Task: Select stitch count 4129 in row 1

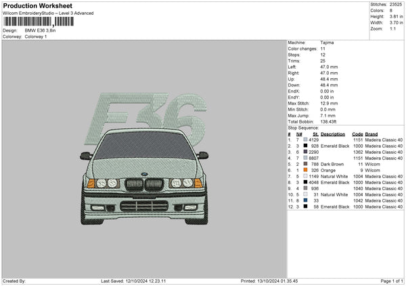Action: [x=314, y=140]
